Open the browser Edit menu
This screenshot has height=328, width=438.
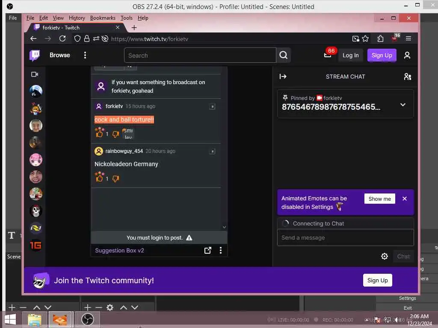pos(43,18)
